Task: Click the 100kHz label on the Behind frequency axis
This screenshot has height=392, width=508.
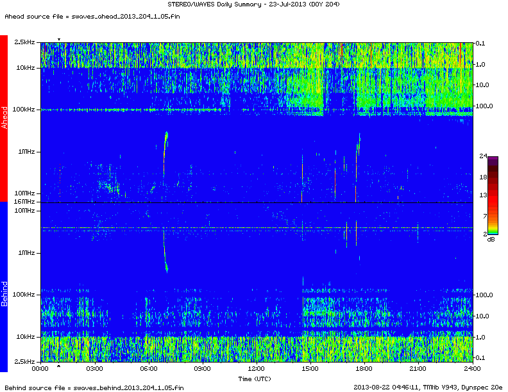Action: 24,295
